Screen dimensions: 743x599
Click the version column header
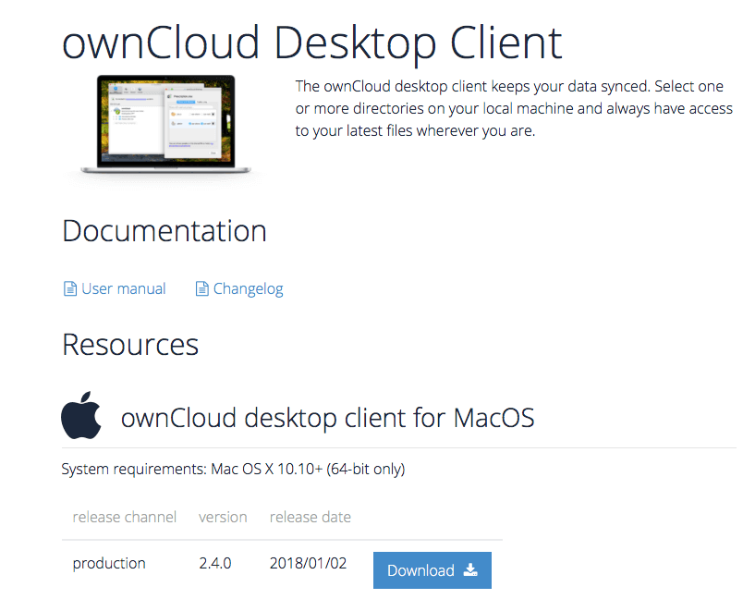(223, 517)
